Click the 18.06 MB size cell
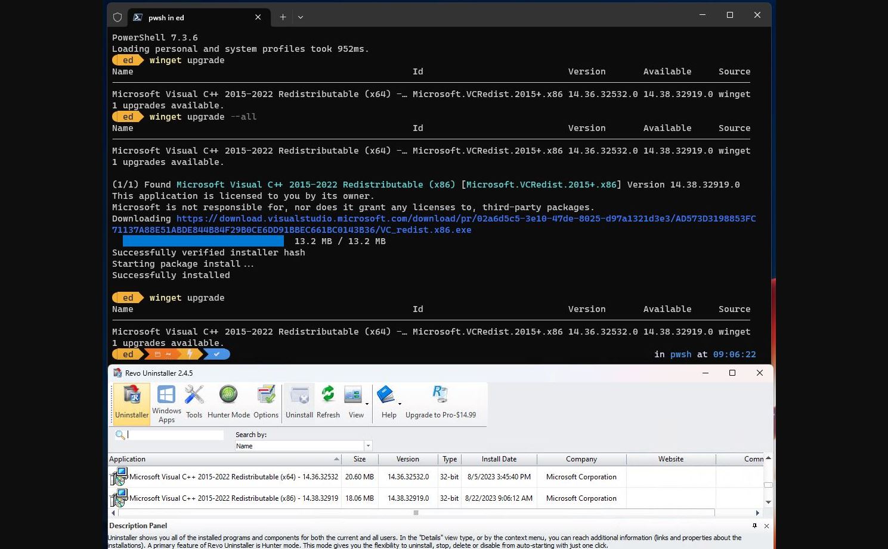888x549 pixels. [x=360, y=498]
